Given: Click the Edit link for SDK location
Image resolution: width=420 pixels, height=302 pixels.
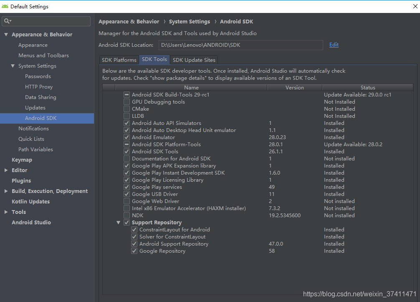Looking at the screenshot, I should pos(334,44).
